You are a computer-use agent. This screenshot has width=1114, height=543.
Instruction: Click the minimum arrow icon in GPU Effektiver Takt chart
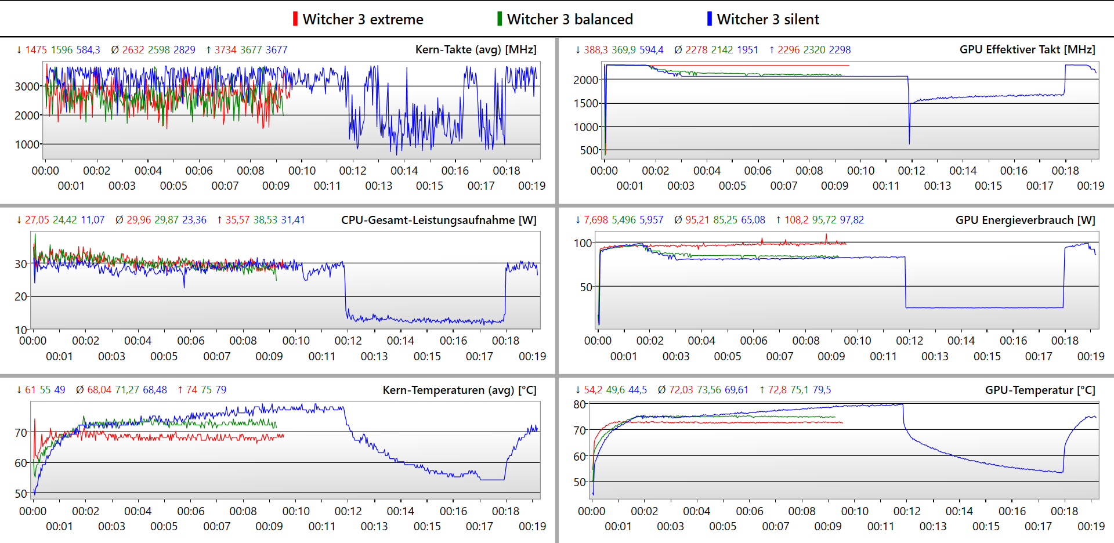tap(578, 50)
